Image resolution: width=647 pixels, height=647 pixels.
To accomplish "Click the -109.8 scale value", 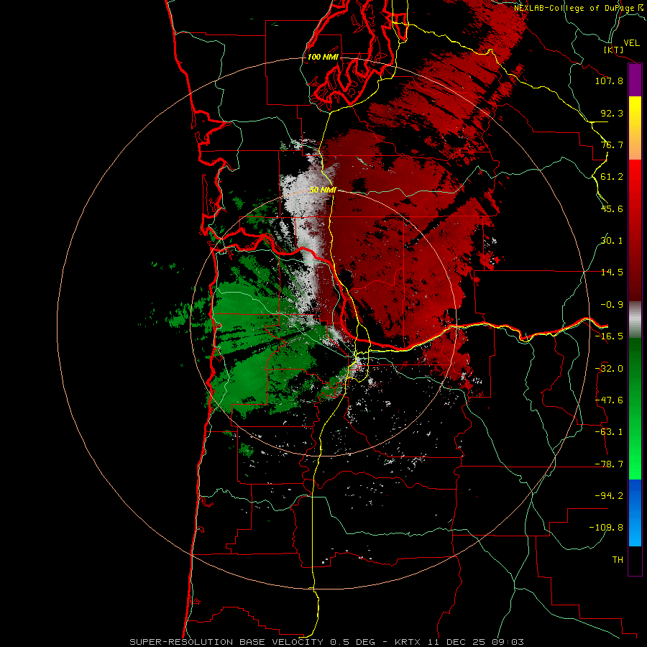I will [606, 528].
